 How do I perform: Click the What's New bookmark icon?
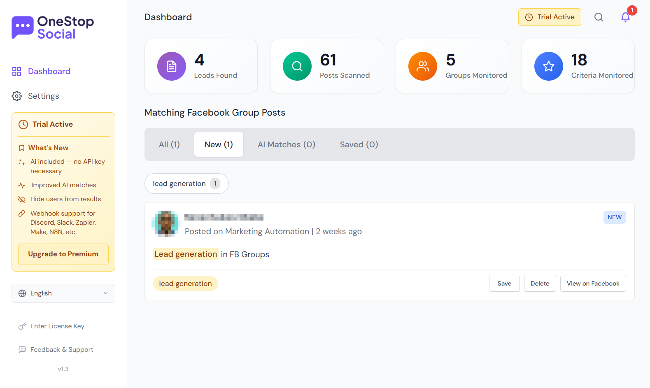click(x=22, y=148)
